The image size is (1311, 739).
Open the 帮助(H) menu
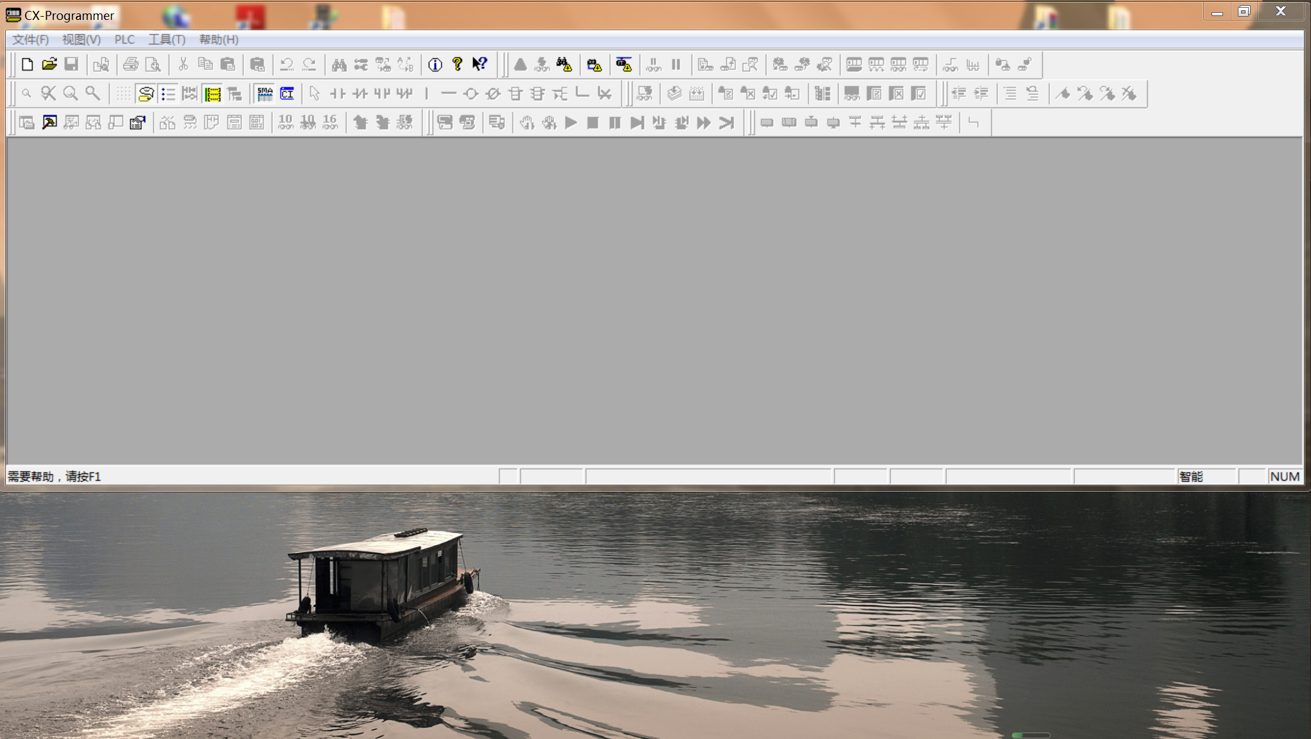coord(218,40)
